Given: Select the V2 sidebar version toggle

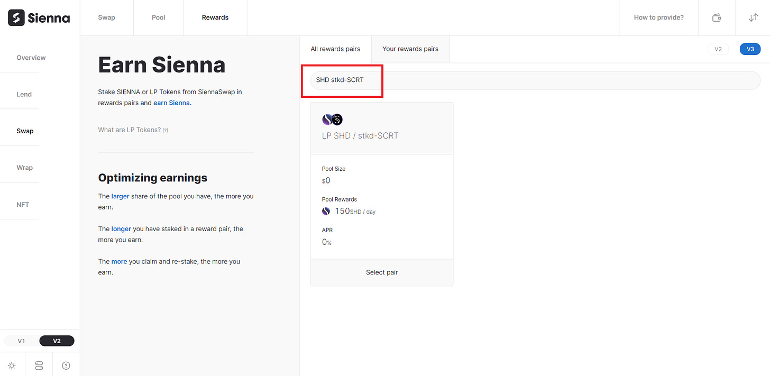Looking at the screenshot, I should coord(57,341).
